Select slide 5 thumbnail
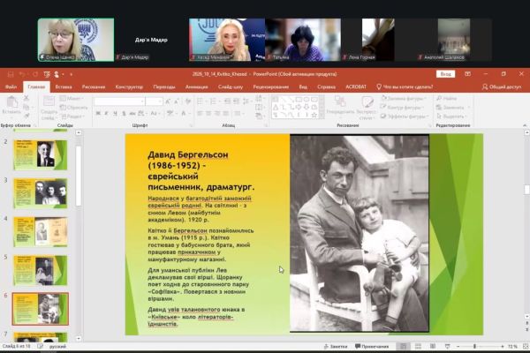 click(x=41, y=270)
